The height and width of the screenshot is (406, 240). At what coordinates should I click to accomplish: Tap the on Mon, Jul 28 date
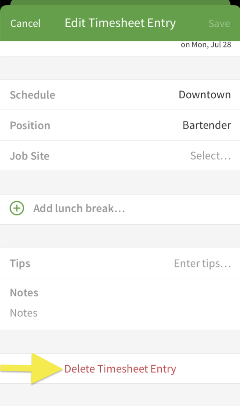pos(206,45)
